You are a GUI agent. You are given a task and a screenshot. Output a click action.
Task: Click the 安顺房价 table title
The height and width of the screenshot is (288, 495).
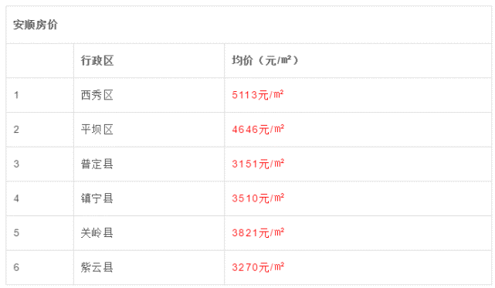point(35,25)
